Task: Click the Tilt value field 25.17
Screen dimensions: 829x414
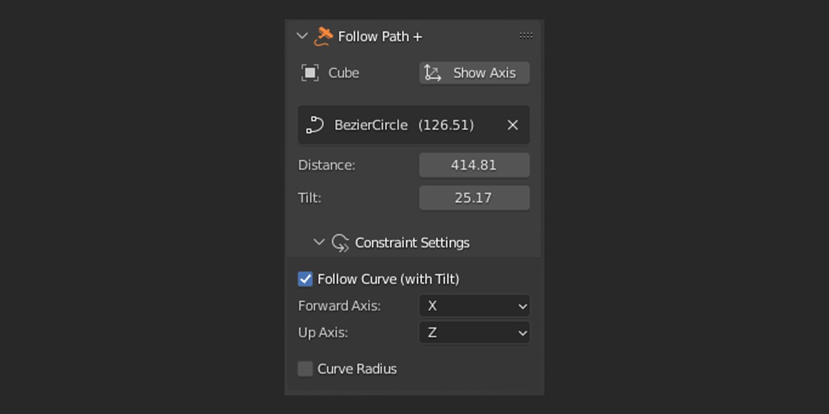Action: (475, 198)
